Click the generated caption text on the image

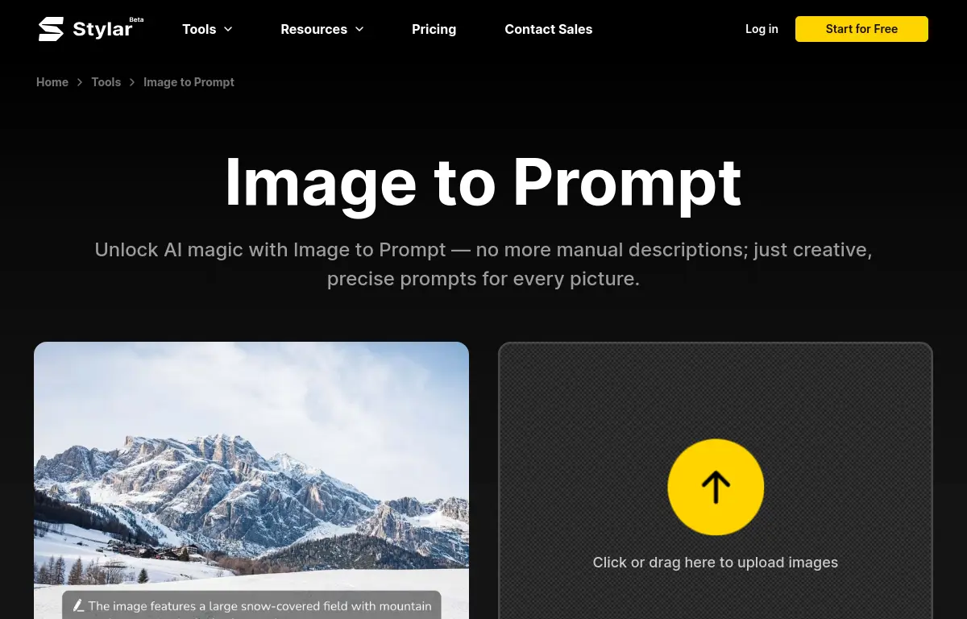pos(259,605)
